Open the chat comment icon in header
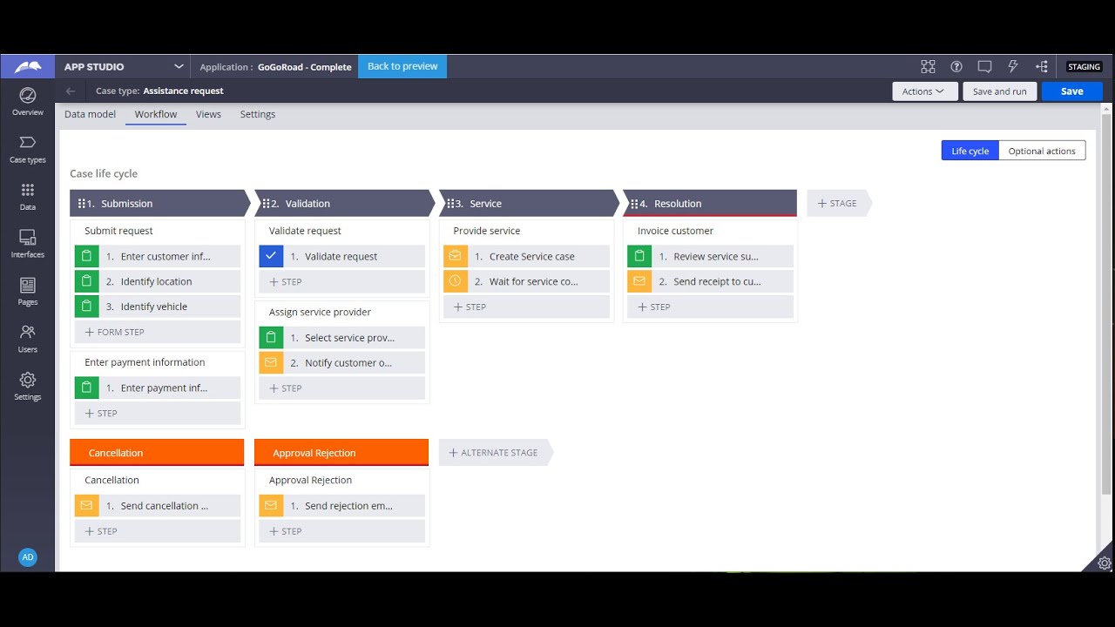This screenshot has width=1115, height=627. (x=984, y=66)
